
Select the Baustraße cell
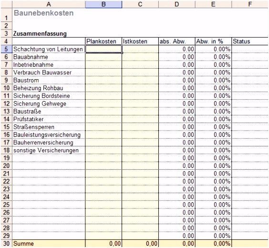(49, 111)
